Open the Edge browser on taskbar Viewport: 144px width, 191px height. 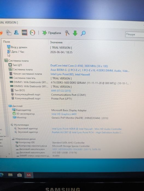1,175
